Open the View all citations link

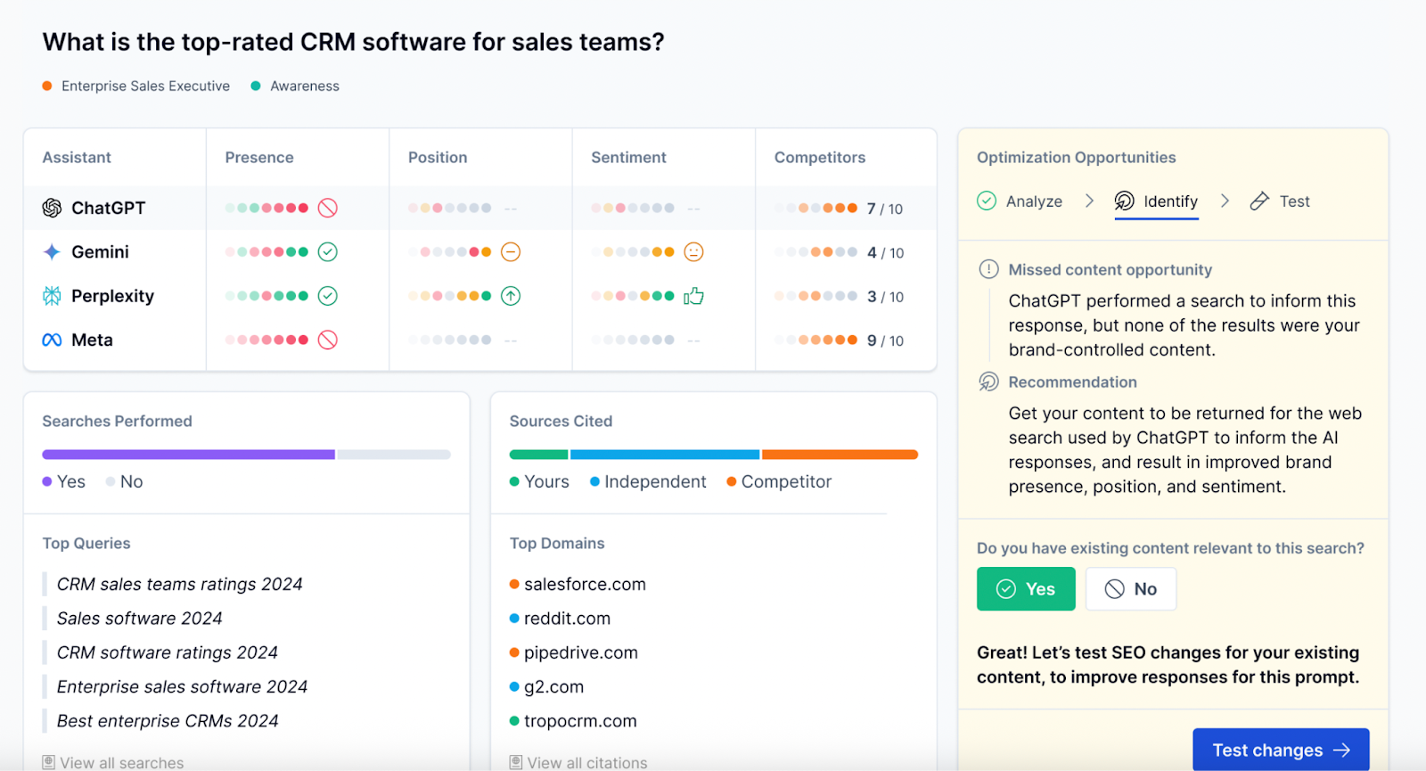click(578, 763)
